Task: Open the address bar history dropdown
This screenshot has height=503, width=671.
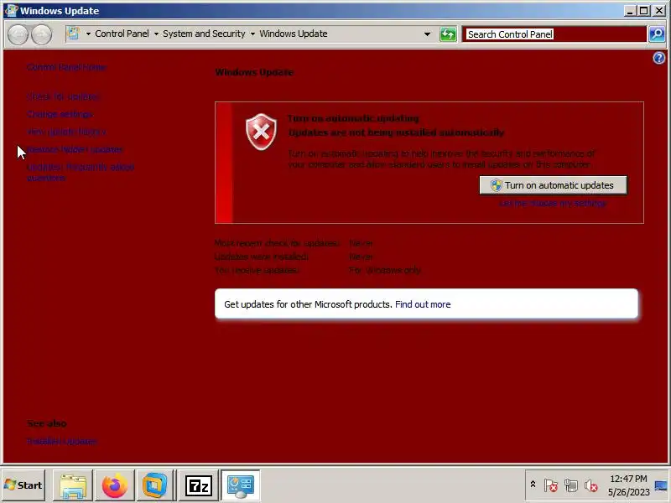Action: [427, 34]
